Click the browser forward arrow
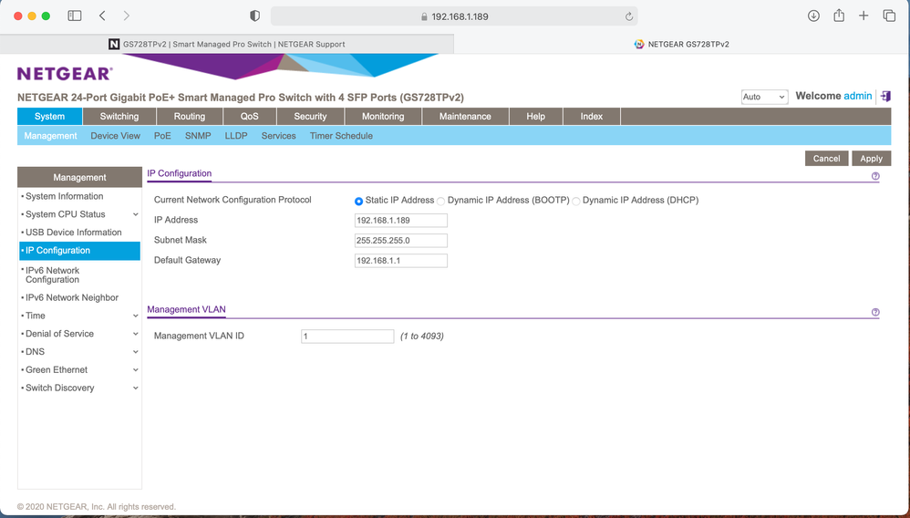The width and height of the screenshot is (910, 518). coord(127,16)
